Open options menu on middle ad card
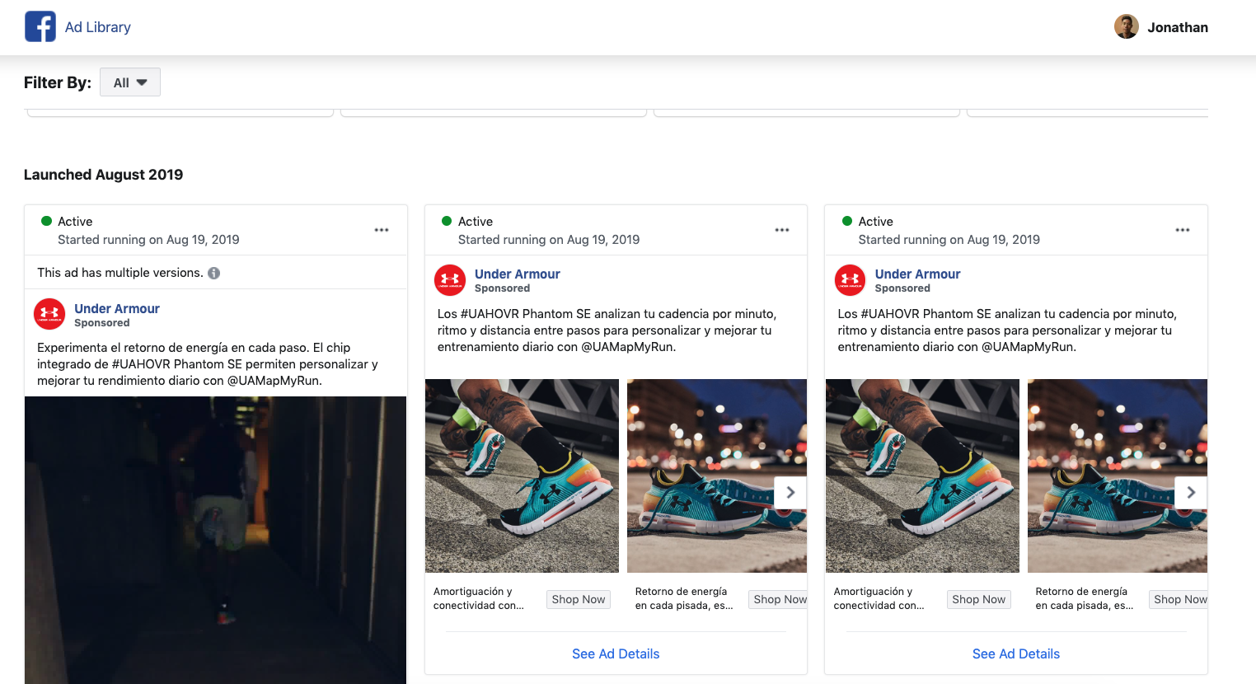The height and width of the screenshot is (684, 1256). (x=782, y=230)
